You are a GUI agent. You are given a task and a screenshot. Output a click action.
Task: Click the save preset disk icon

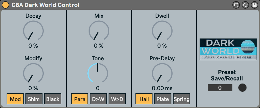(255, 5)
